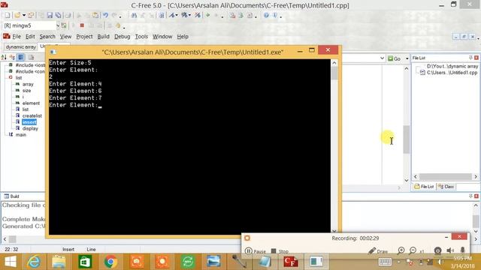Viewport: 481px width, 270px height.
Task: Open the File menu
Action: (17, 37)
